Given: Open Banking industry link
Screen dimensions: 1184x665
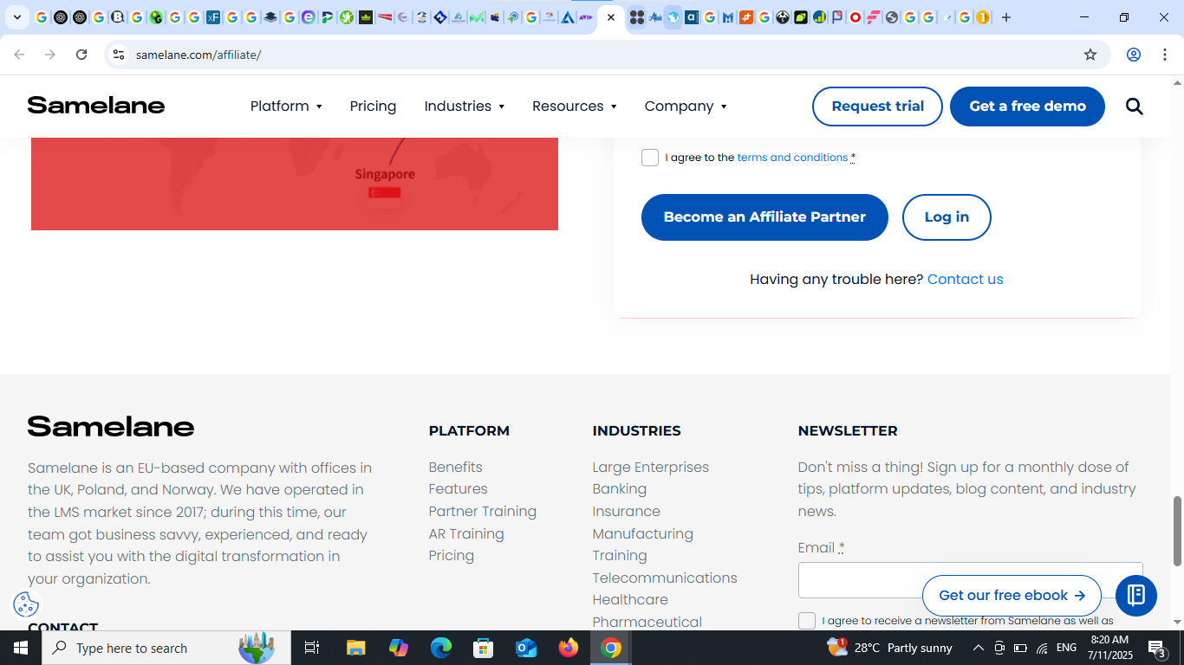Looking at the screenshot, I should click(x=619, y=489).
